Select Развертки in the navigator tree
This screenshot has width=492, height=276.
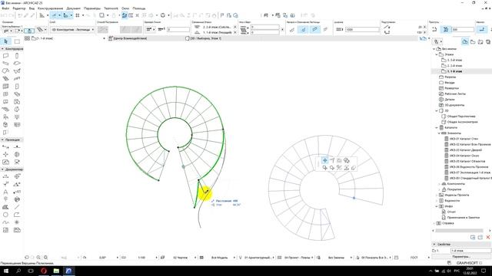(451, 88)
